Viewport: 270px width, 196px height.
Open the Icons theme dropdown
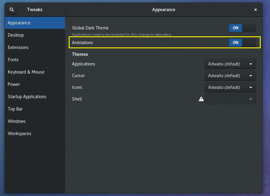(230, 87)
